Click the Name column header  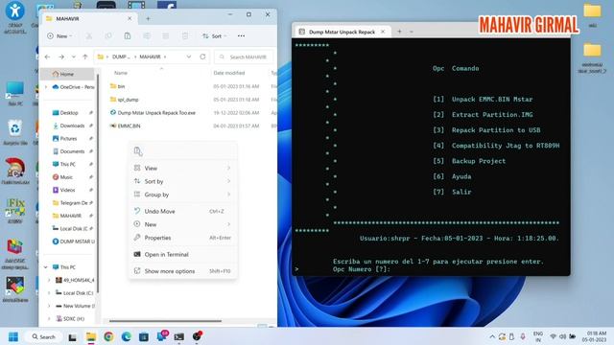point(121,73)
